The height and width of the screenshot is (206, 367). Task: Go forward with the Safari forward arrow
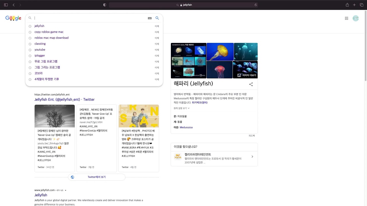point(20,5)
